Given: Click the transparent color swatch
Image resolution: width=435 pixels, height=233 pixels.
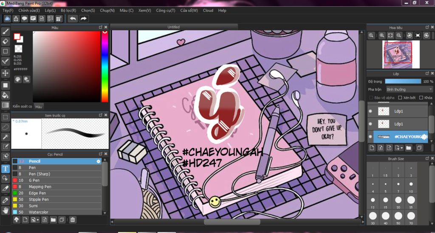Looking at the screenshot, I should pyautogui.click(x=18, y=49).
